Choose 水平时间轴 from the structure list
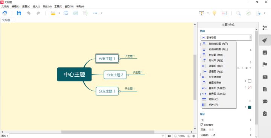Image resolution: width=271 pixels, height=138 pixels. coord(218,77)
